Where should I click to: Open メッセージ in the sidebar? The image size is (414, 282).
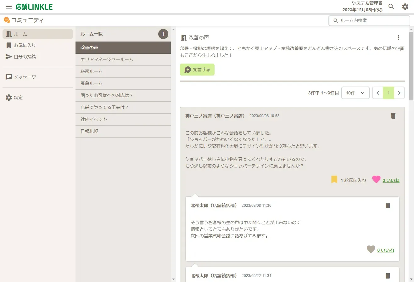pyautogui.click(x=38, y=77)
